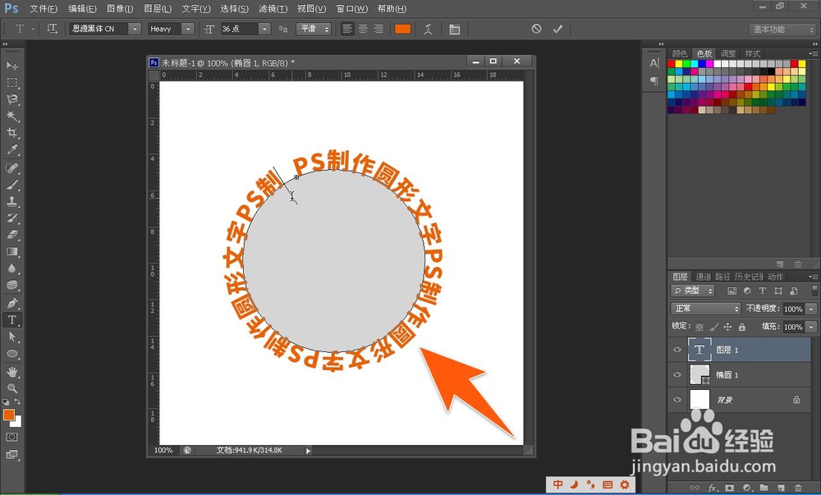Toggle text orientation button
The width and height of the screenshot is (821, 495).
tap(52, 29)
